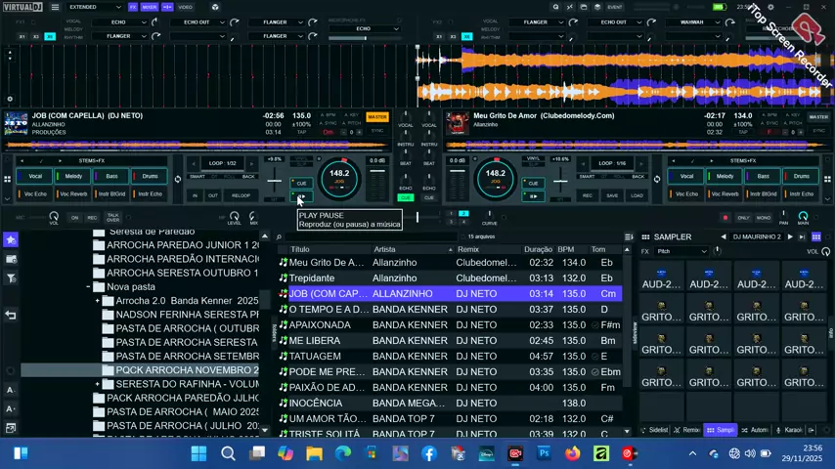Click the LOAD button on right deck
Screen dimensions: 835x469
(x=637, y=195)
